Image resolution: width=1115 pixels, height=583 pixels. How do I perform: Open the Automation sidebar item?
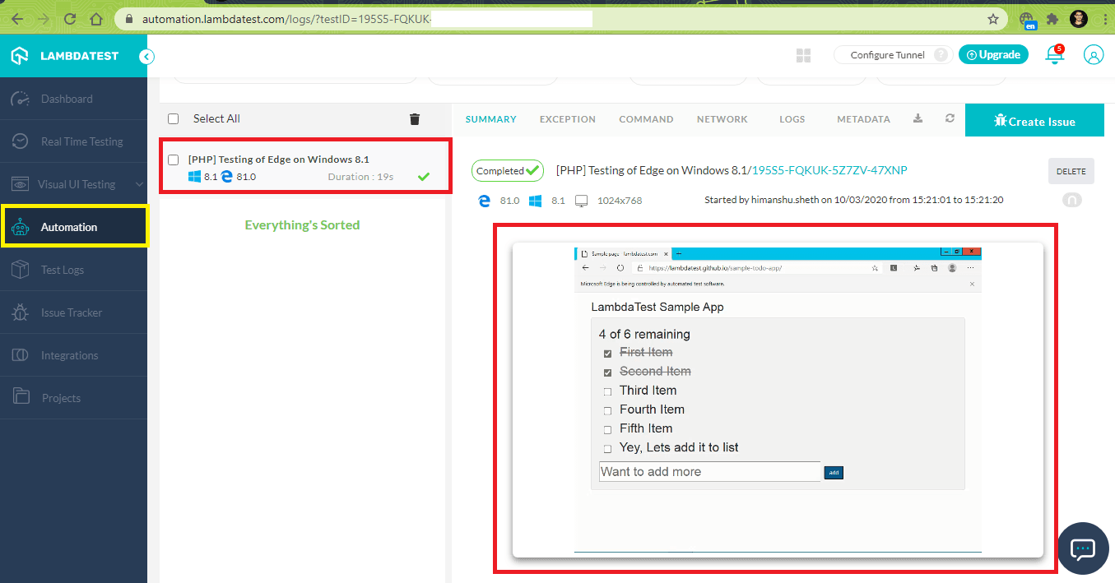(x=74, y=227)
